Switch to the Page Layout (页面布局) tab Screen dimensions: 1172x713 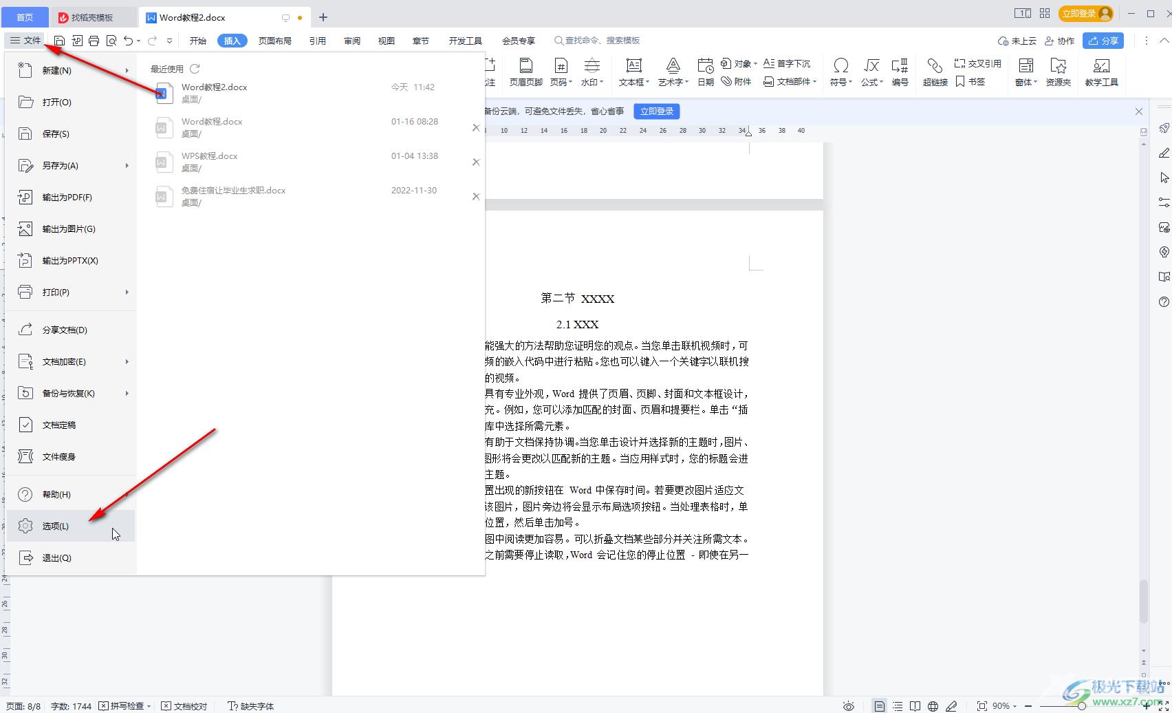tap(275, 41)
